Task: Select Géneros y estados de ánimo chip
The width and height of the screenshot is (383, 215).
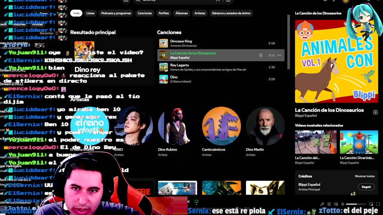Action: [x=231, y=13]
